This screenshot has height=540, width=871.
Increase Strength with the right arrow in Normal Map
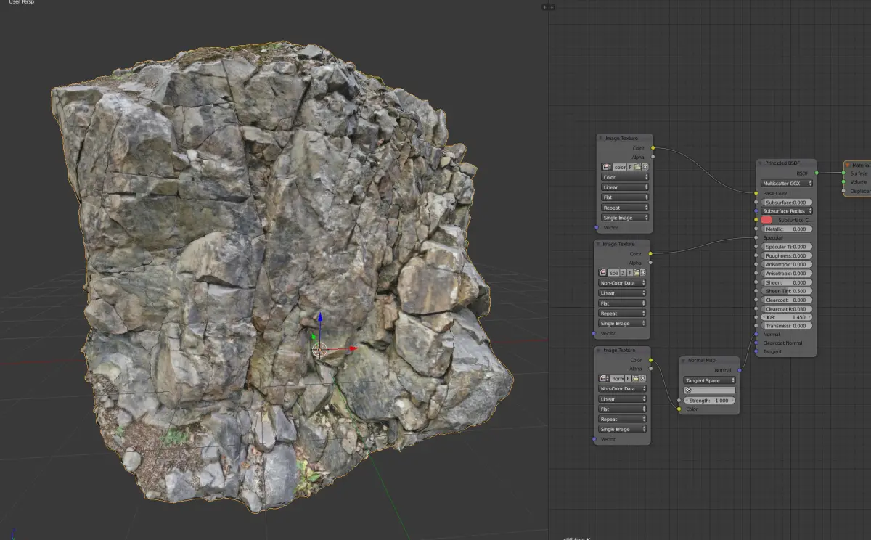(x=732, y=401)
